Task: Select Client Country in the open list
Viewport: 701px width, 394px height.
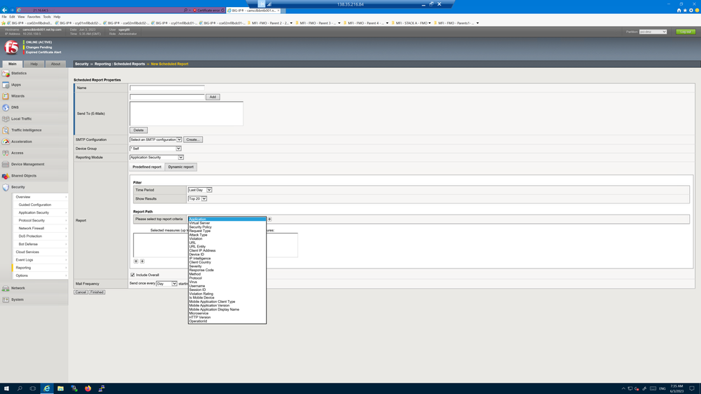Action: [x=200, y=262]
